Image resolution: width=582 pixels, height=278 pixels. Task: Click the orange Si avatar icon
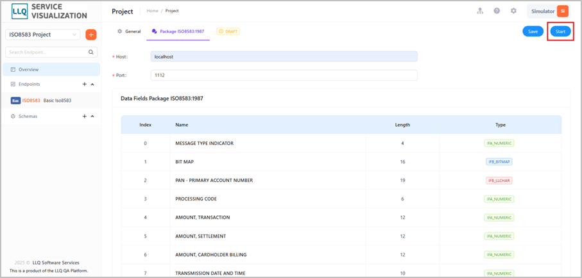(563, 11)
